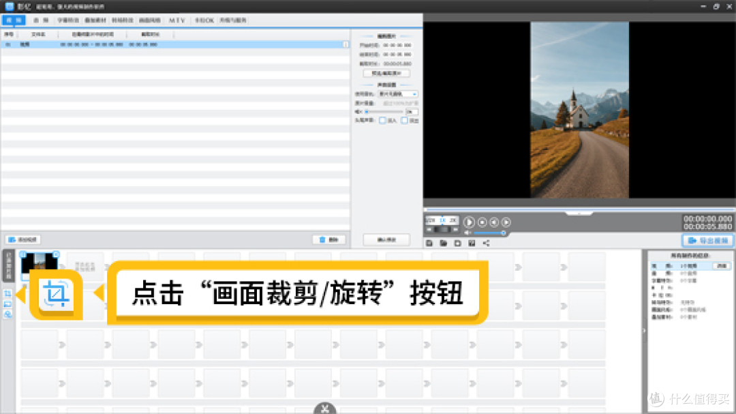Open the 转场特效 tab

(123, 20)
